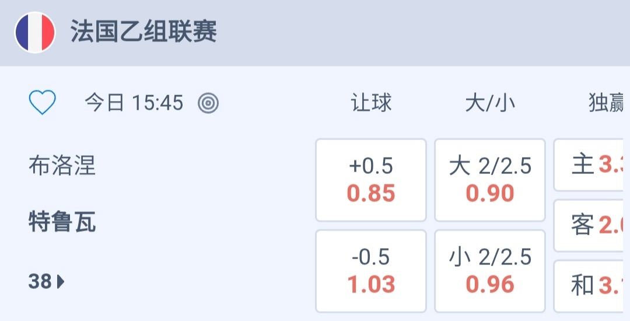Screen dimensions: 630x321
Task: Choose the 主 home win odds
Action: tap(591, 165)
